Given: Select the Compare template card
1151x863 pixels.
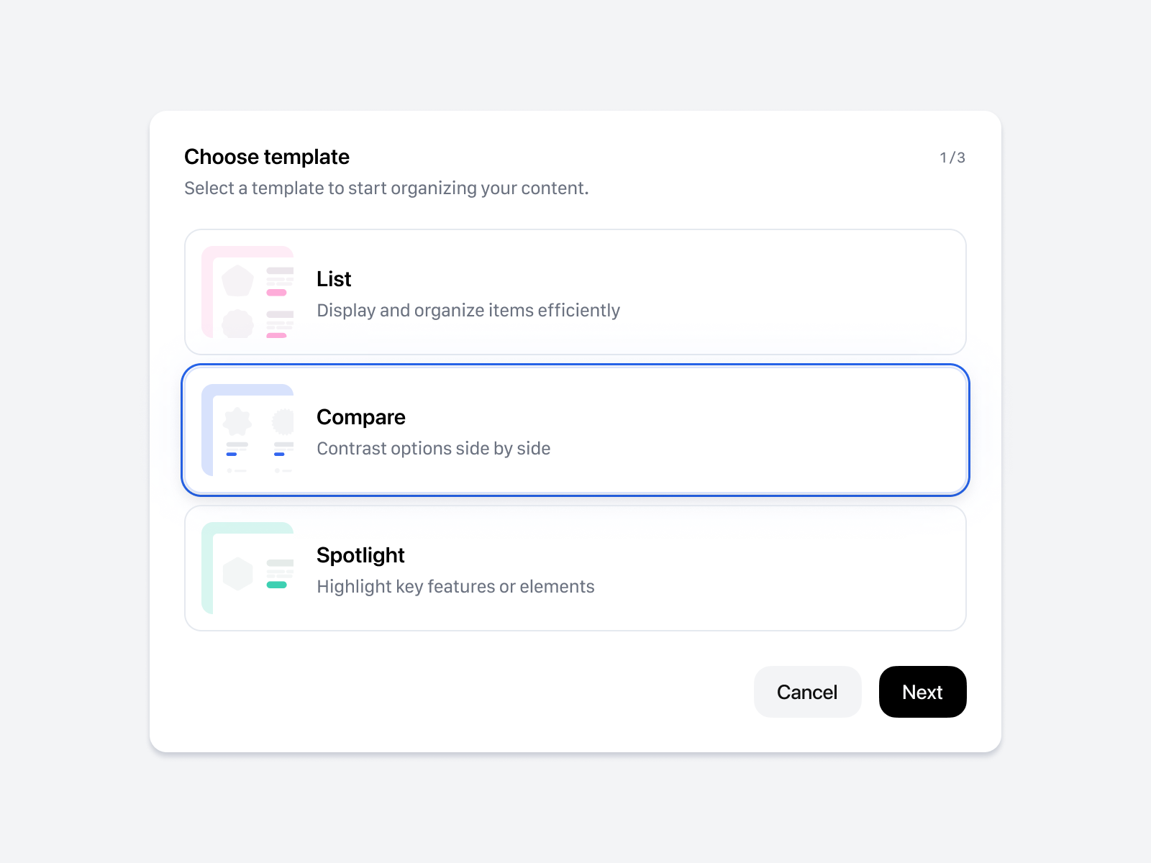Looking at the screenshot, I should coord(575,429).
